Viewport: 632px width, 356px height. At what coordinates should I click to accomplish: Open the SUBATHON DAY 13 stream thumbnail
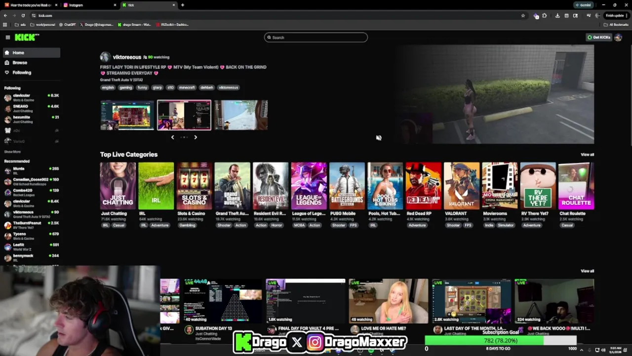pos(223,301)
